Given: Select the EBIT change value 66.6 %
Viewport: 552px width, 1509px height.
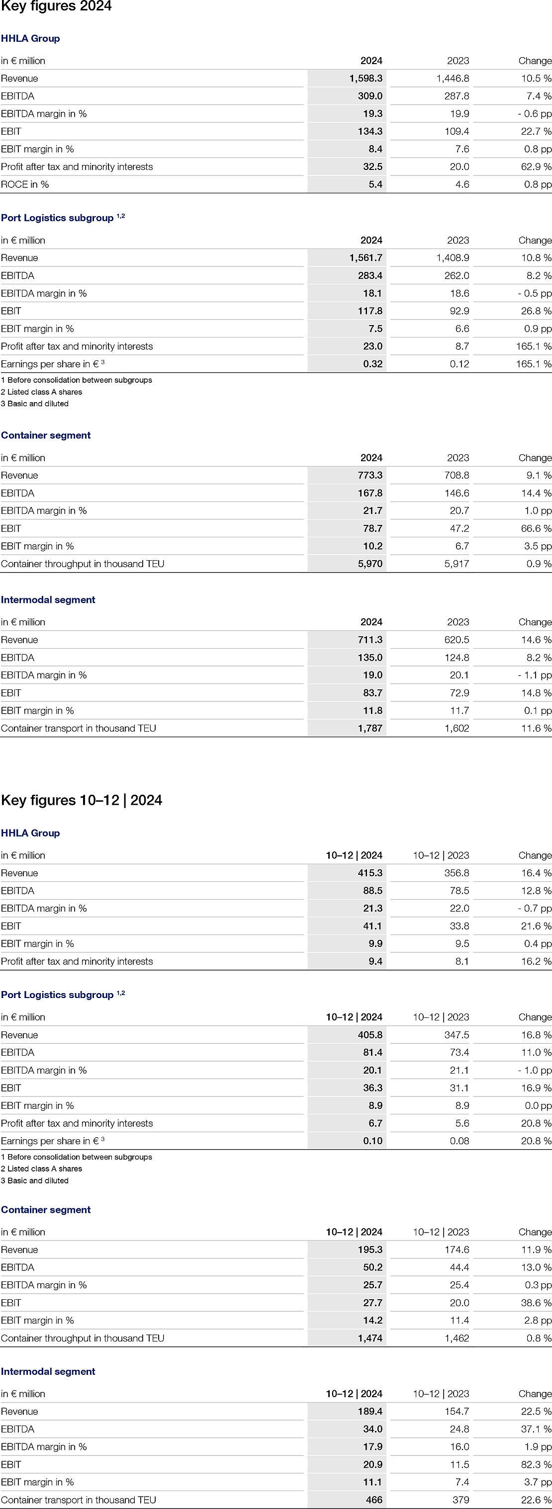Looking at the screenshot, I should click(536, 528).
